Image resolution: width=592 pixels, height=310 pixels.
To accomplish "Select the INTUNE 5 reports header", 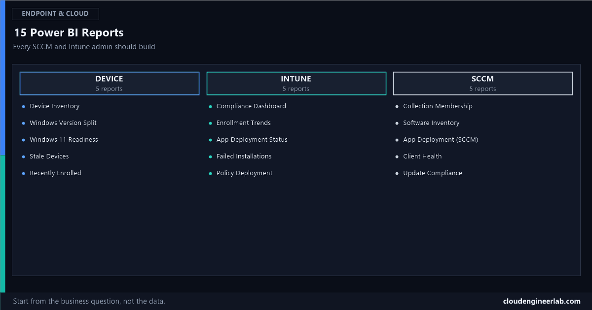I will tap(296, 83).
